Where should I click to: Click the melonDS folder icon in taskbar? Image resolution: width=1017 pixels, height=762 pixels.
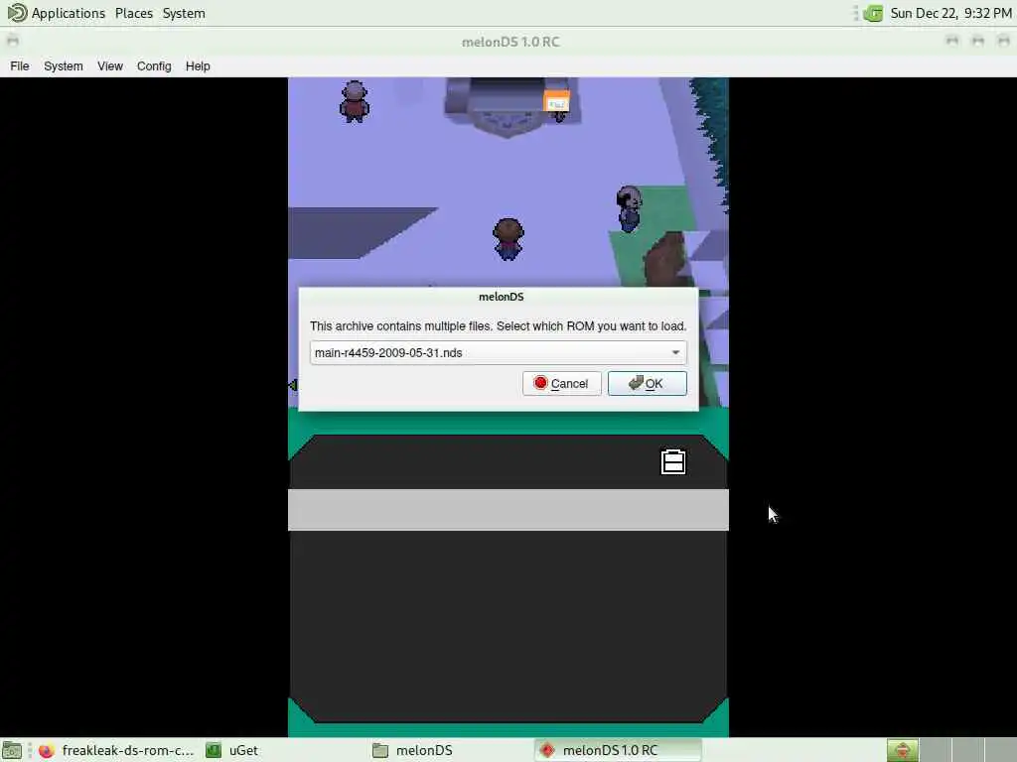tap(380, 750)
